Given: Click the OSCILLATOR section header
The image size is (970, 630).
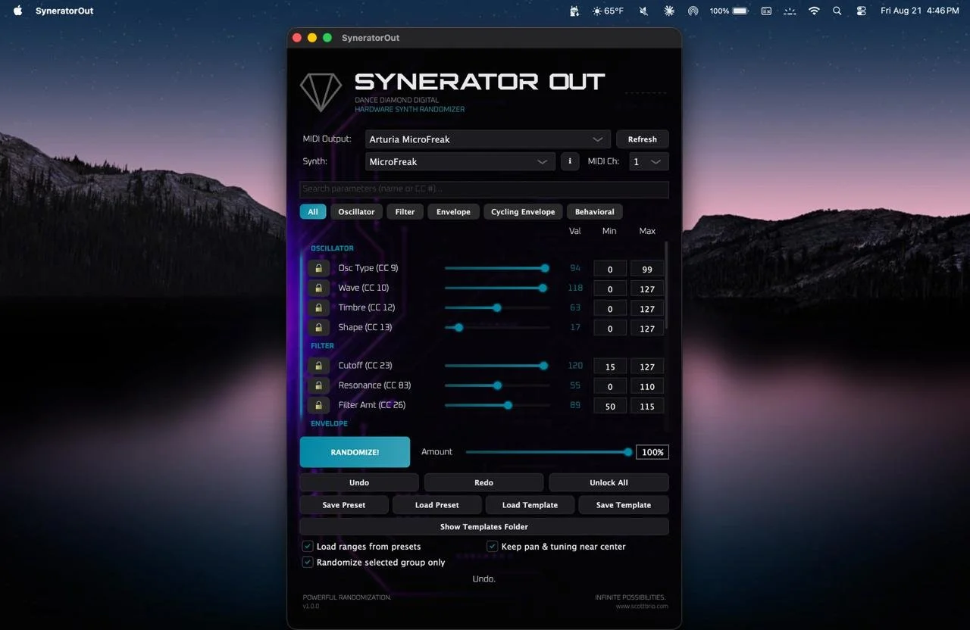Looking at the screenshot, I should tap(332, 248).
